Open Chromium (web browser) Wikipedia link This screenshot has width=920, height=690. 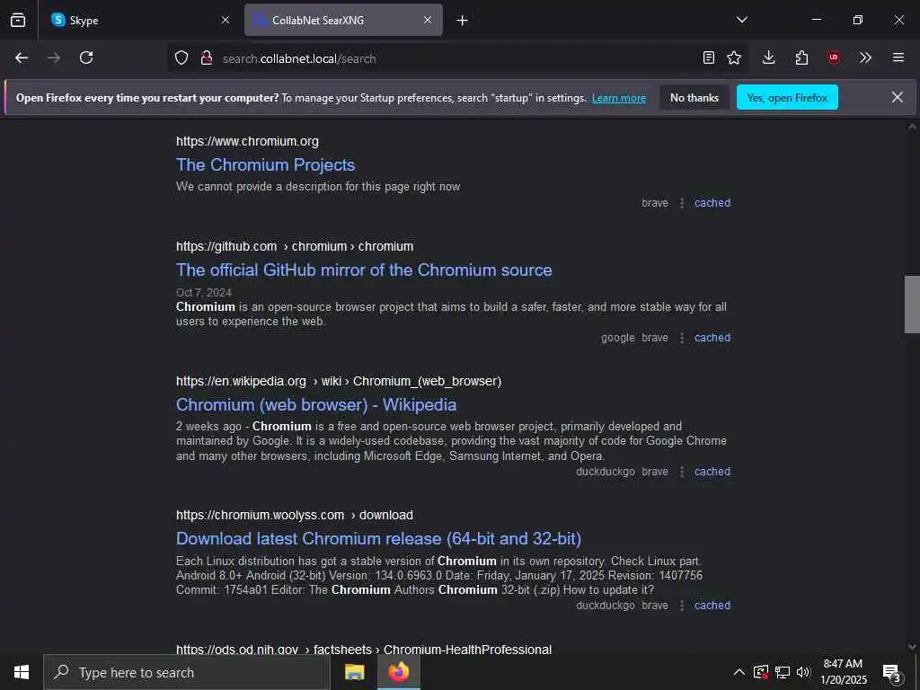(x=316, y=405)
